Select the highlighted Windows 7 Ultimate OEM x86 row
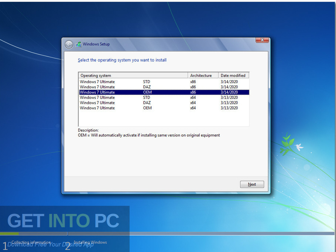The height and width of the screenshot is (252, 336). [x=164, y=92]
